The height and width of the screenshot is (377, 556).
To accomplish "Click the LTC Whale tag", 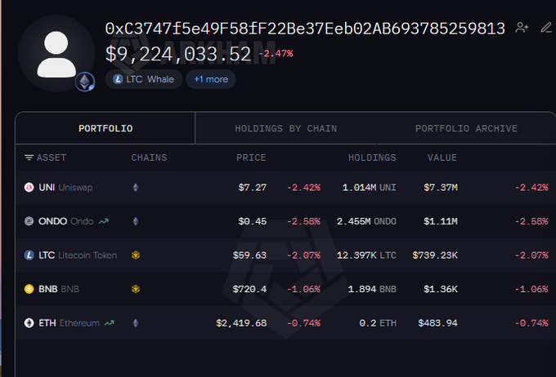I will coord(144,79).
